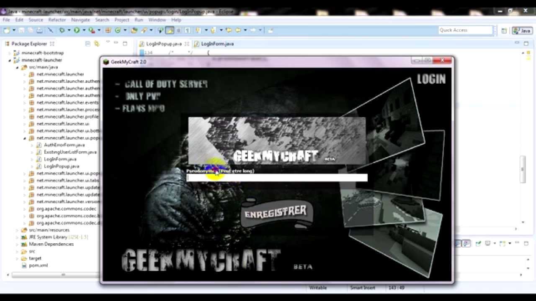Click the Save icon in Eclipse toolbar
536x301 pixels.
tap(21, 30)
